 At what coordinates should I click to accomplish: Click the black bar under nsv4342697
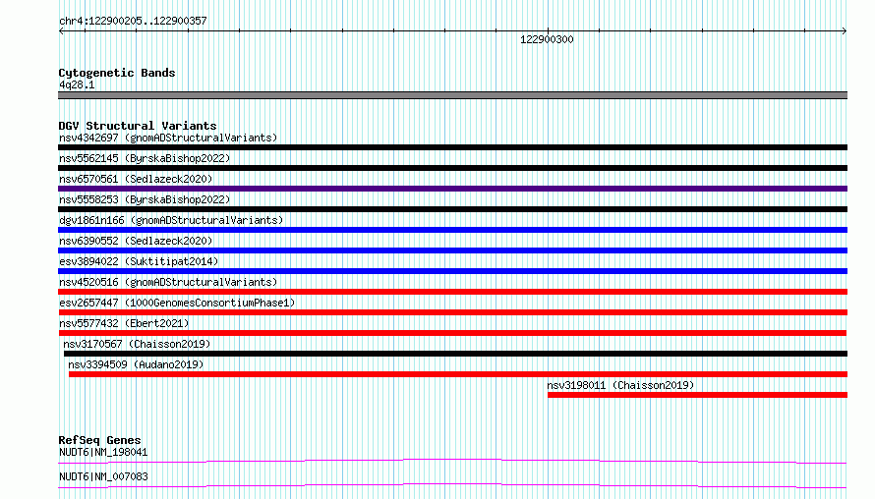(452, 147)
